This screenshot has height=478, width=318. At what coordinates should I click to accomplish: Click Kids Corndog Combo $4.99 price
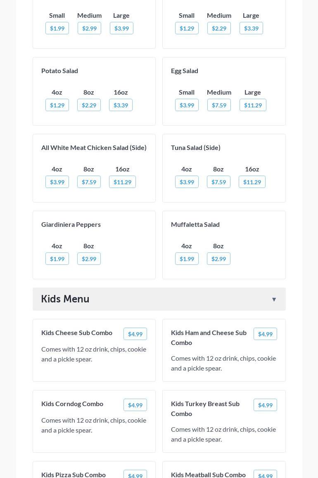pyautogui.click(x=135, y=405)
